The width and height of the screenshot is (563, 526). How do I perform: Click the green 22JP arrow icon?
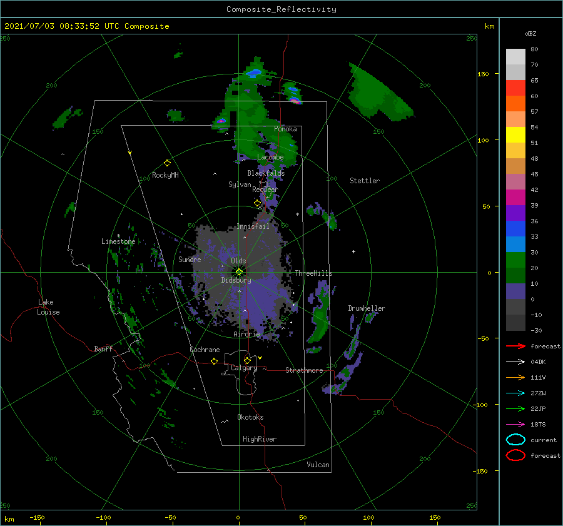[515, 408]
